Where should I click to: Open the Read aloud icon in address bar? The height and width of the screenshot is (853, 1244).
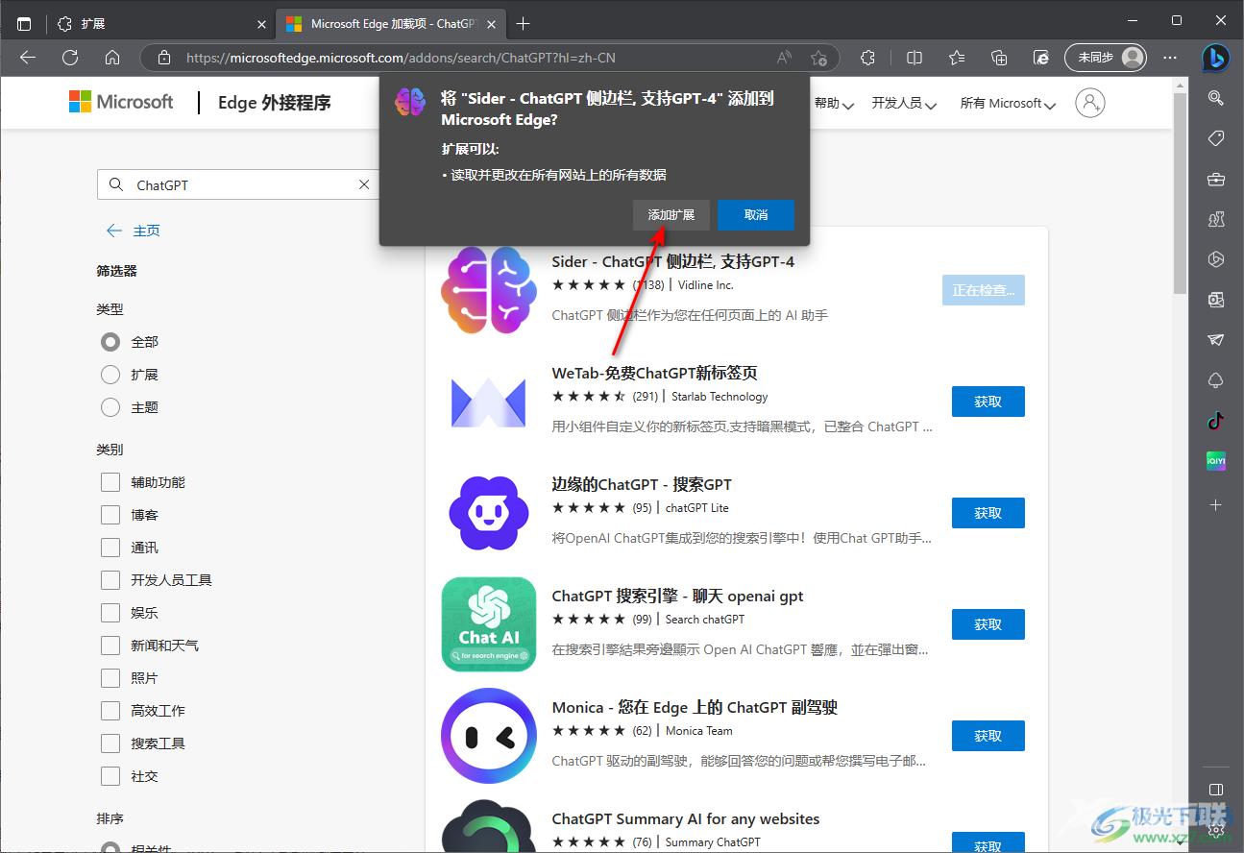(785, 58)
